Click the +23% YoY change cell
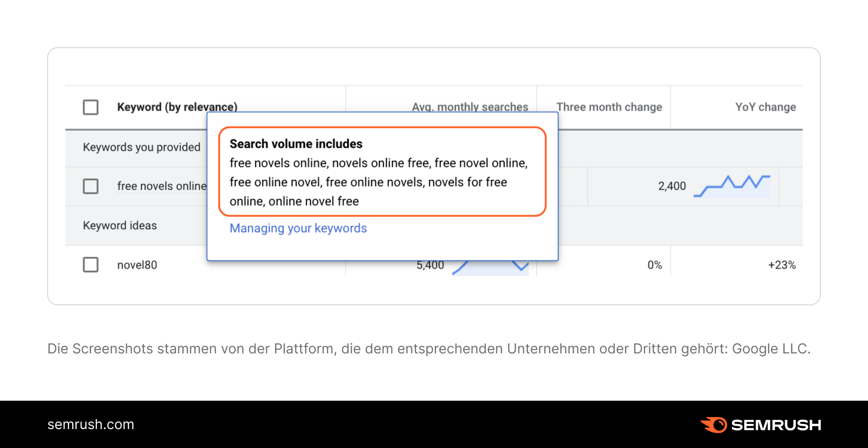Viewport: 868px width, 448px height. [782, 265]
